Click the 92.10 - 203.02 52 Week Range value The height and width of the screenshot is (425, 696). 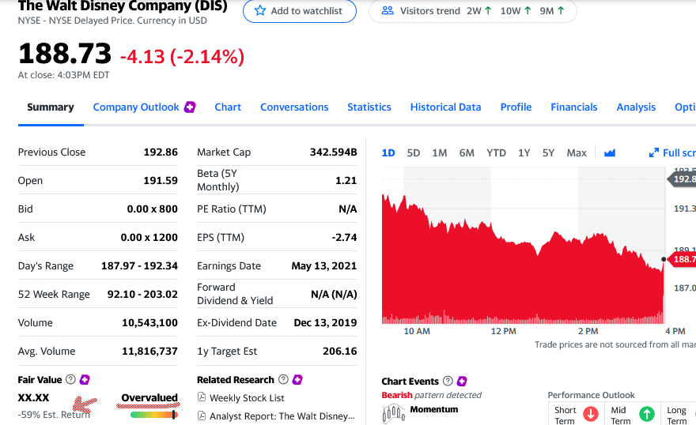142,295
